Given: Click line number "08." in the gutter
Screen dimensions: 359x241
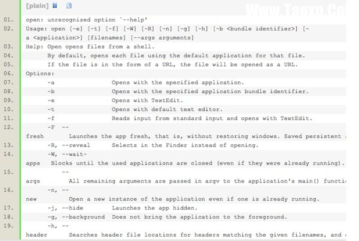Looking at the screenshot, I should 8,91.
